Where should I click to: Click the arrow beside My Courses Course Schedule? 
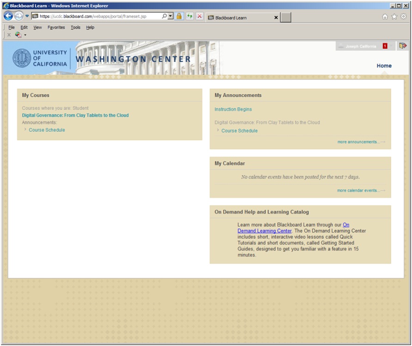(x=25, y=129)
